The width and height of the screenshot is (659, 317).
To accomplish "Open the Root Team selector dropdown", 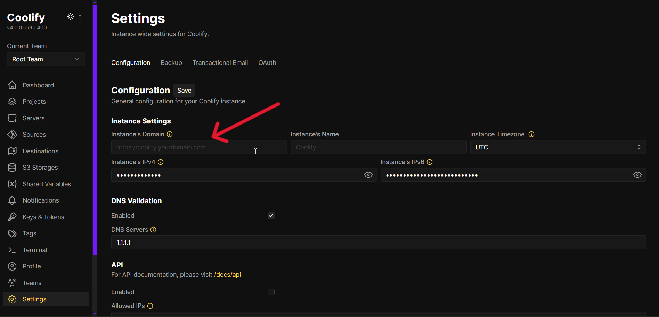I will 46,59.
